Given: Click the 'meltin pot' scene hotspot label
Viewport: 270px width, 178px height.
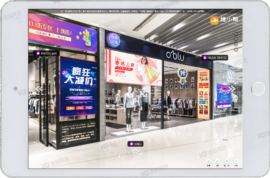Looking at the screenshot, I should (47, 53).
